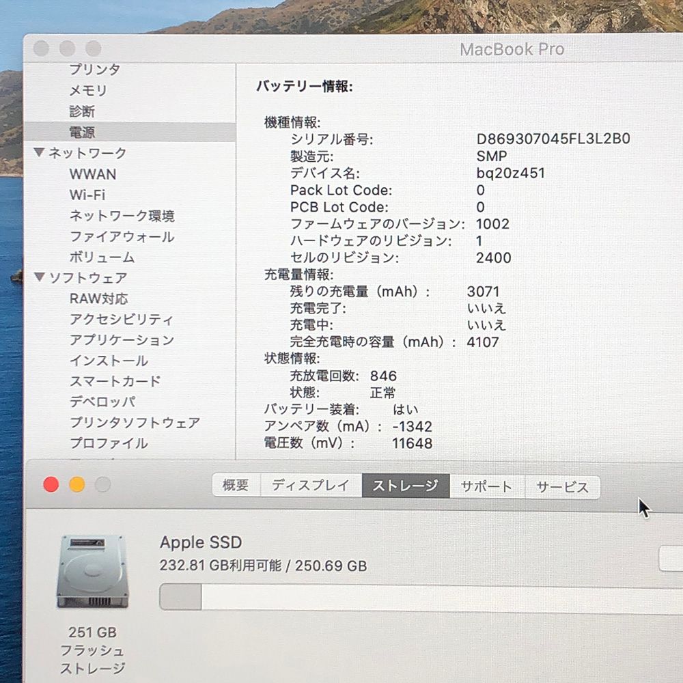
Task: Click the device name bq20z451
Action: pyautogui.click(x=510, y=173)
